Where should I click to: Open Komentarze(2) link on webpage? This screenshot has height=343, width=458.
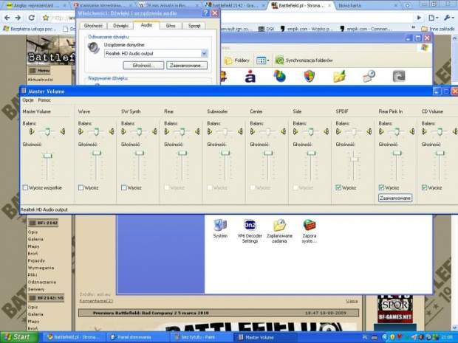click(96, 301)
